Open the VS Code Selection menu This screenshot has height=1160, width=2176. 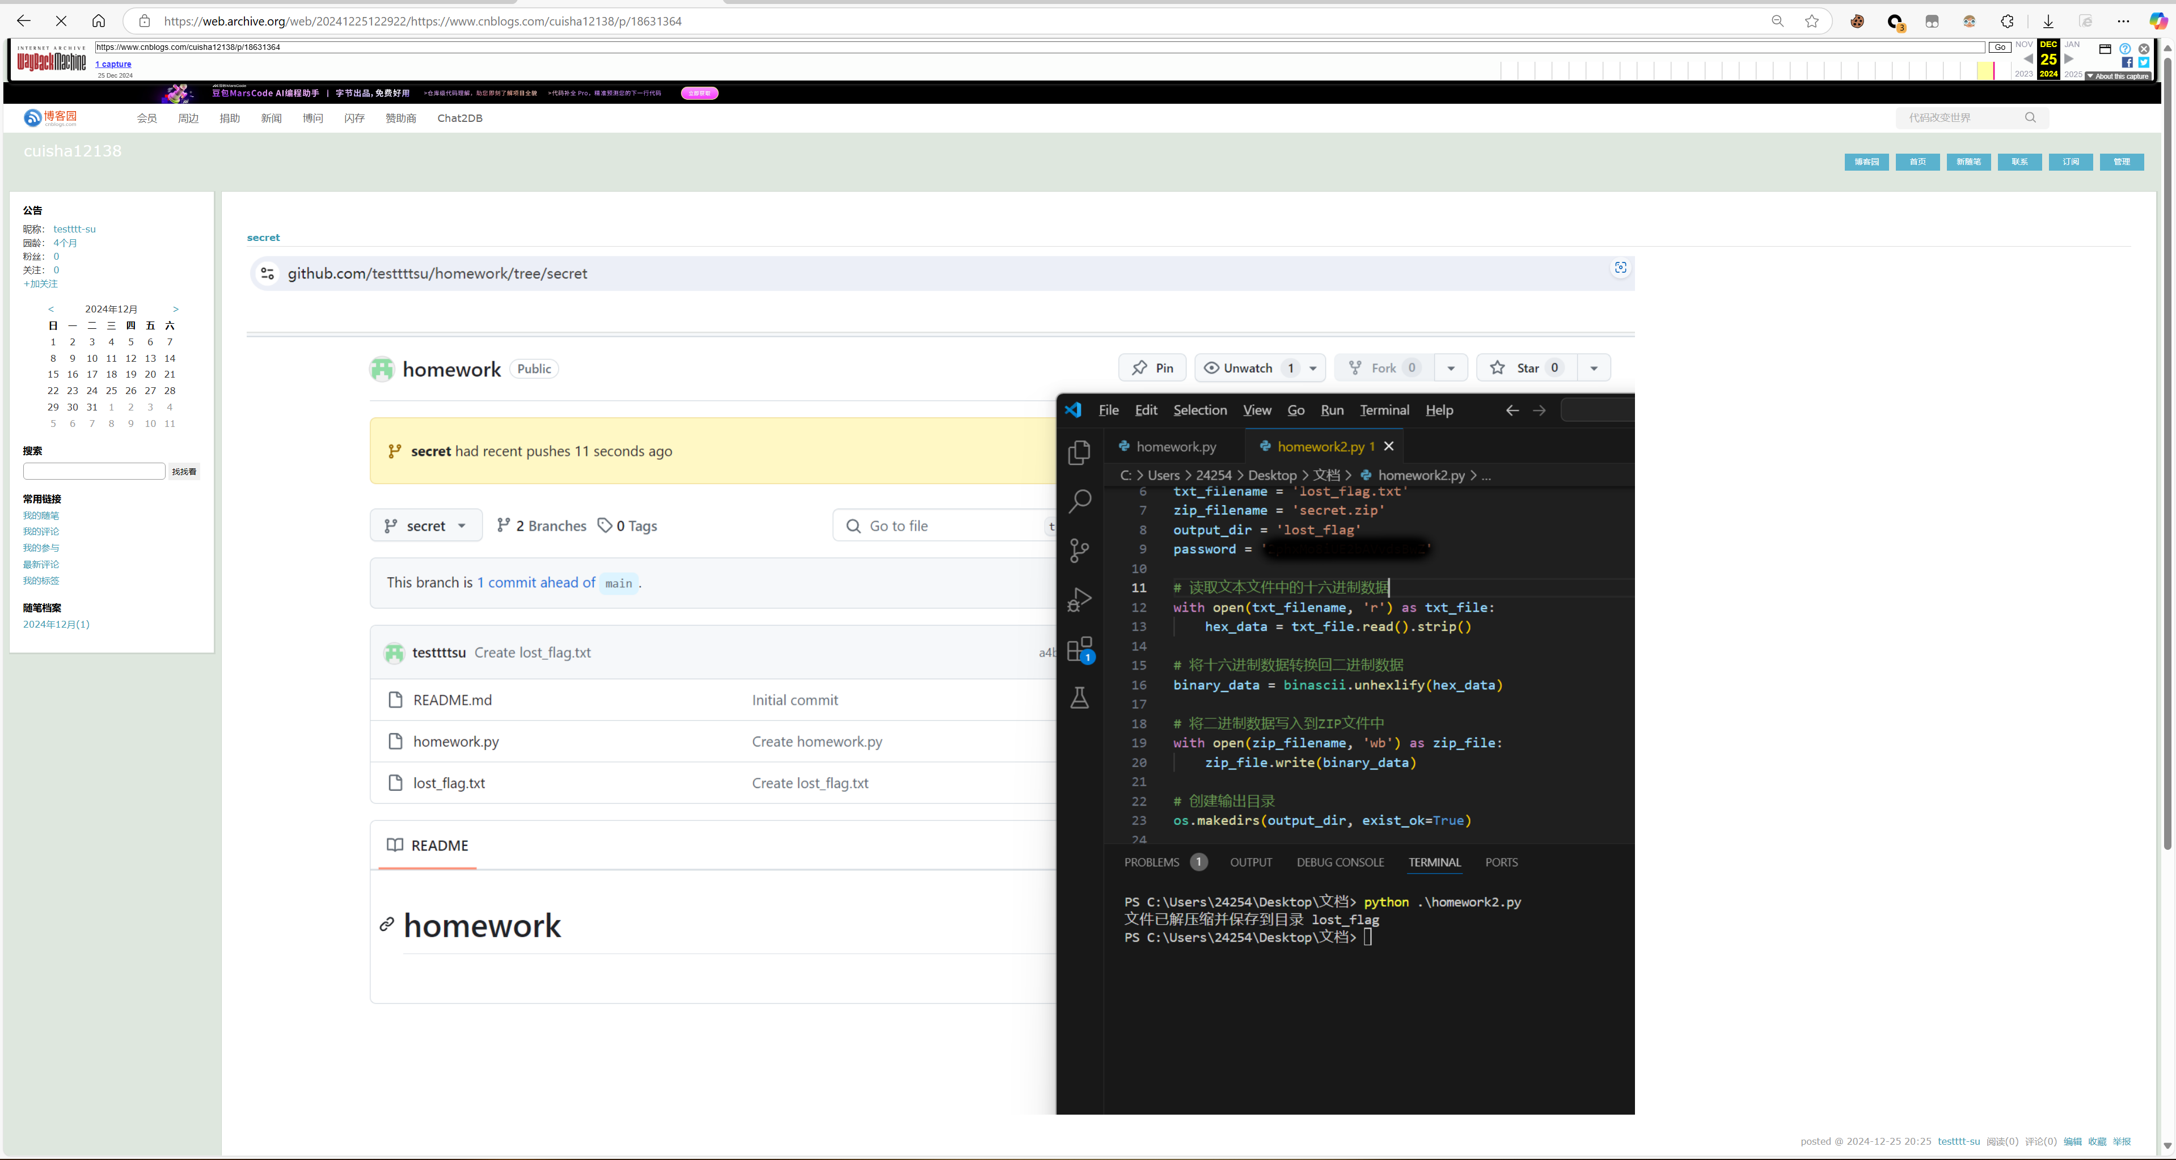coord(1199,410)
